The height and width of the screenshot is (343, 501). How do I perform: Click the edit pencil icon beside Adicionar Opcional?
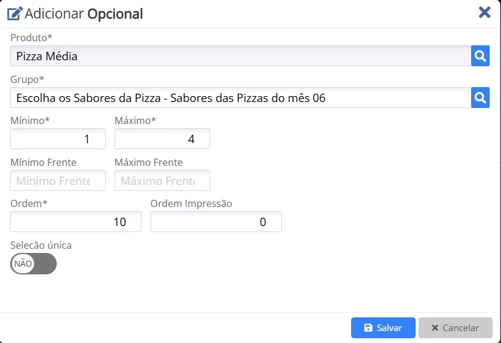pyautogui.click(x=15, y=14)
